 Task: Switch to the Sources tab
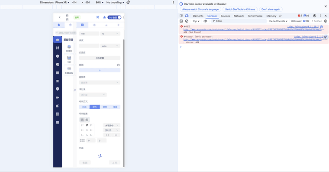(x=225, y=16)
